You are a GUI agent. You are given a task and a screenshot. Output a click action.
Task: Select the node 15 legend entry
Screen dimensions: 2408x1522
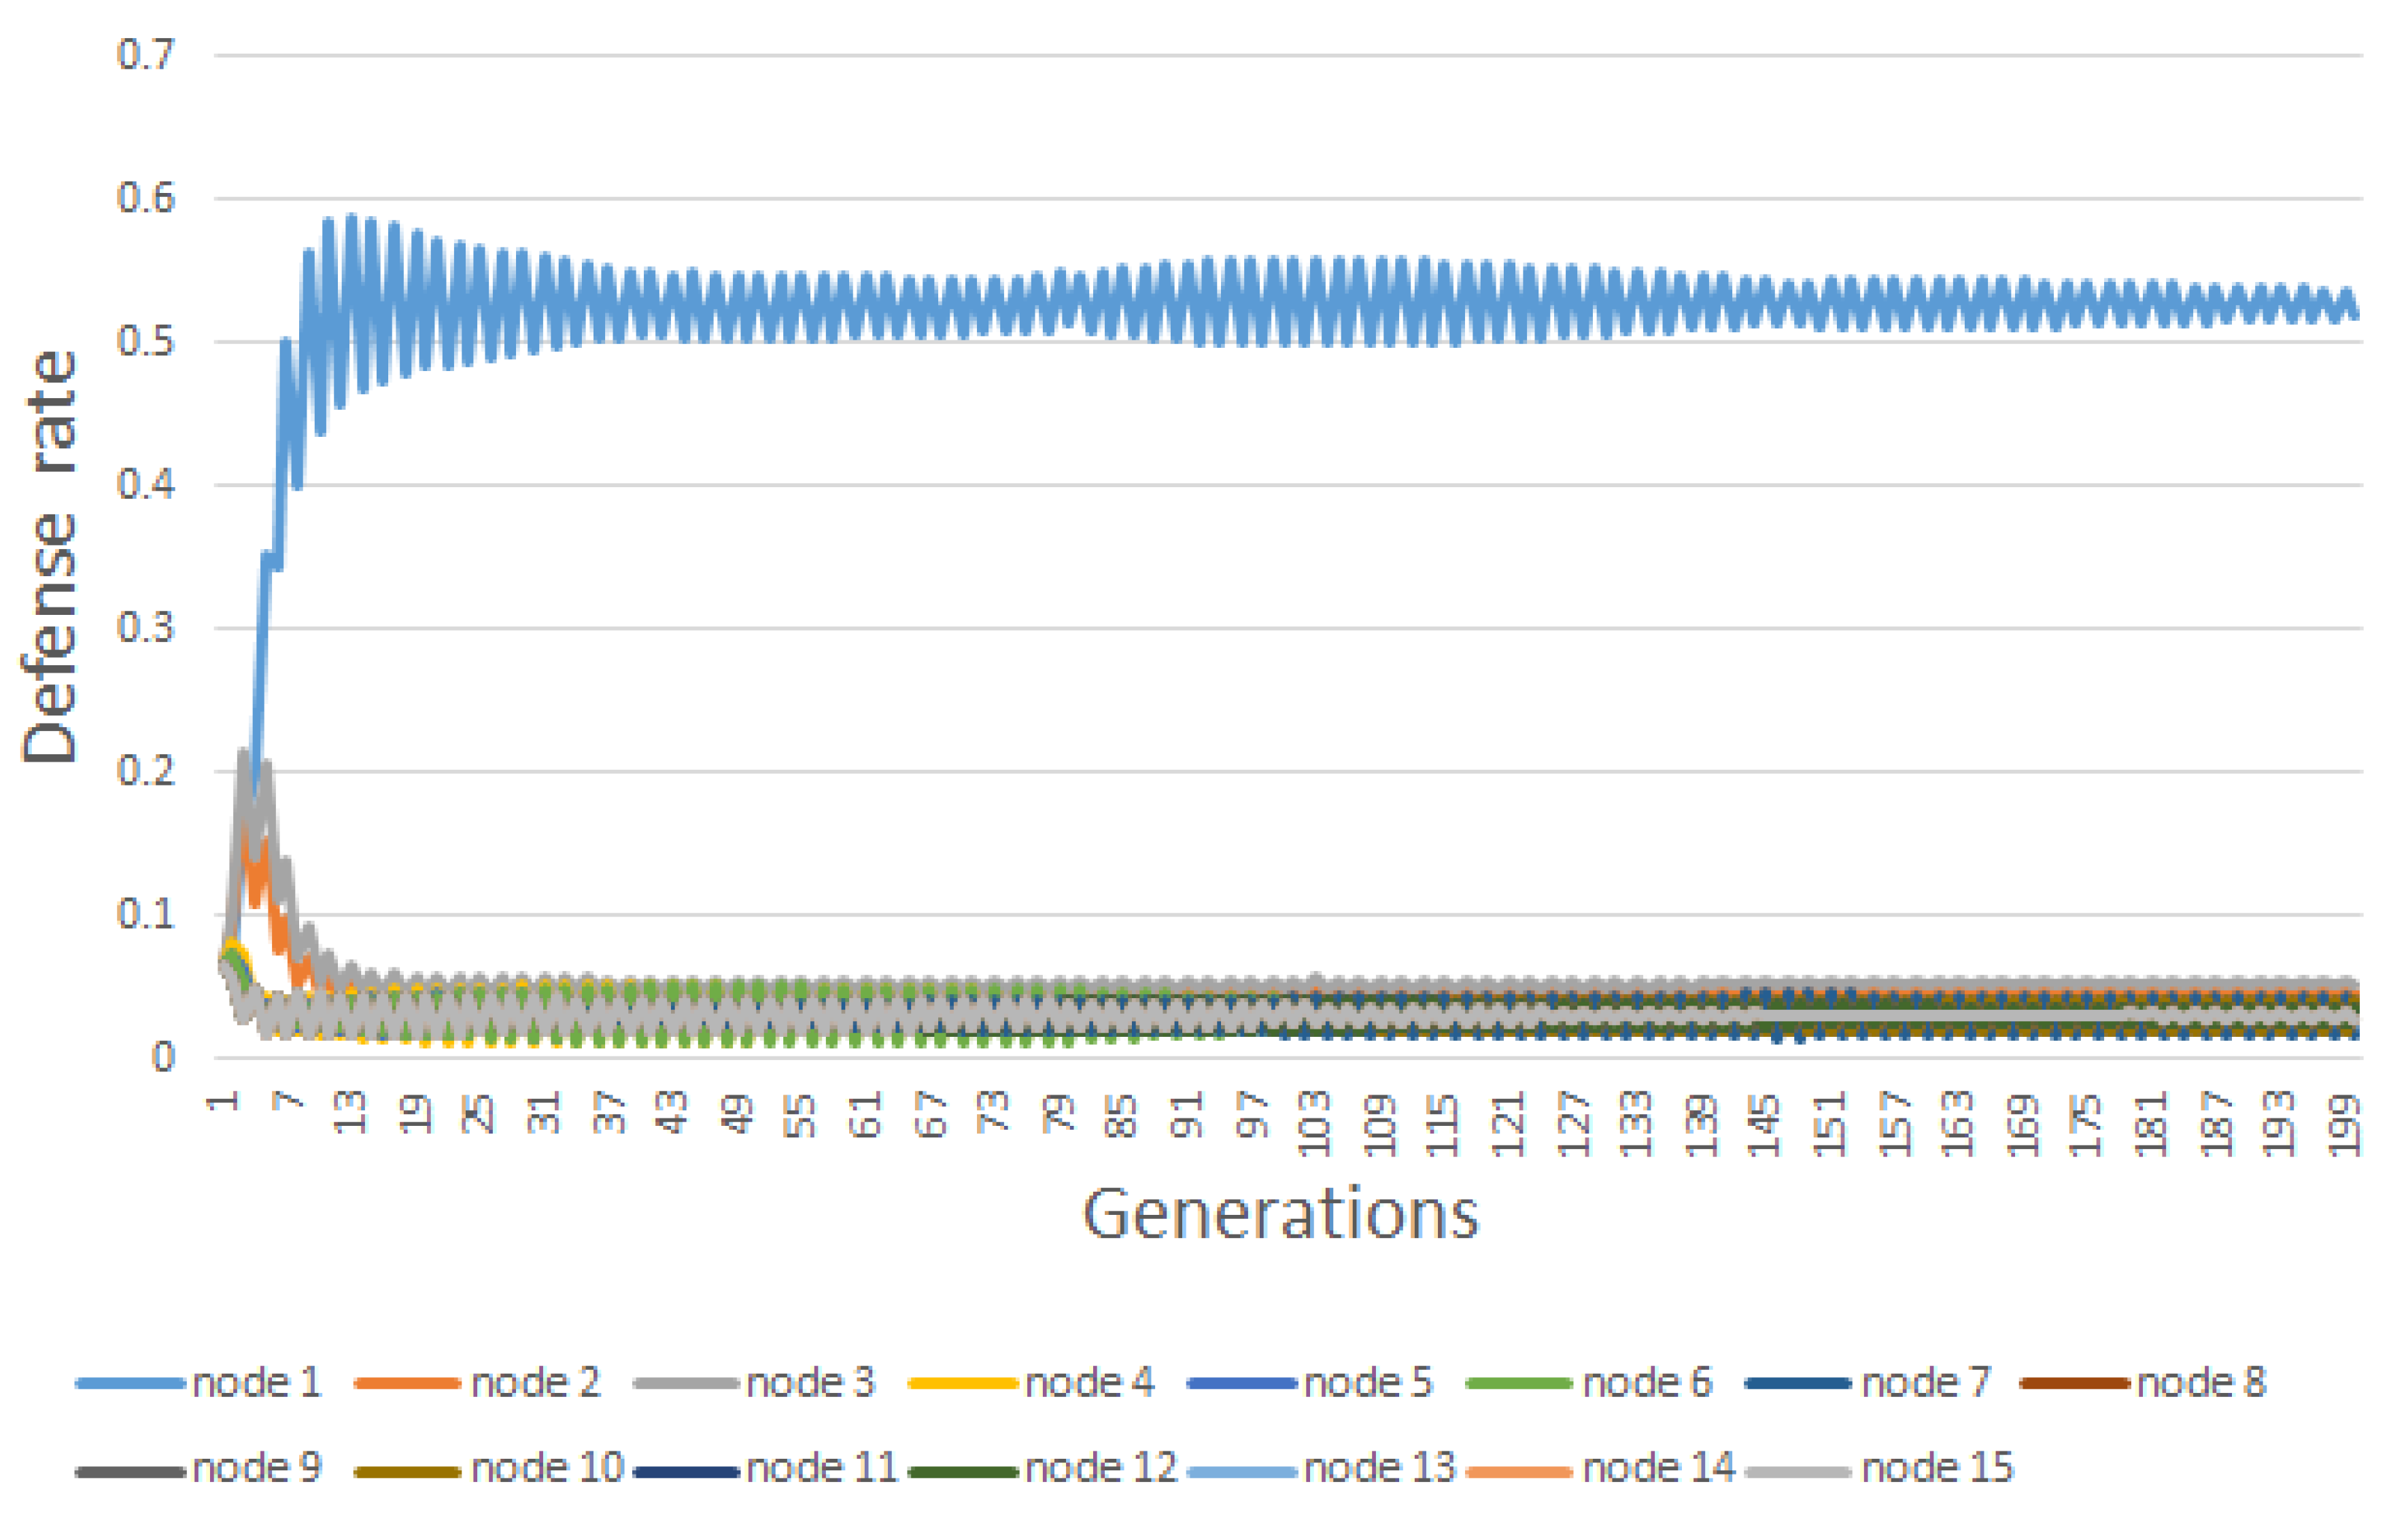pos(1937,1468)
